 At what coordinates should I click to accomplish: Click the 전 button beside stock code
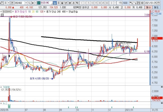pyautogui.click(x=12, y=3)
